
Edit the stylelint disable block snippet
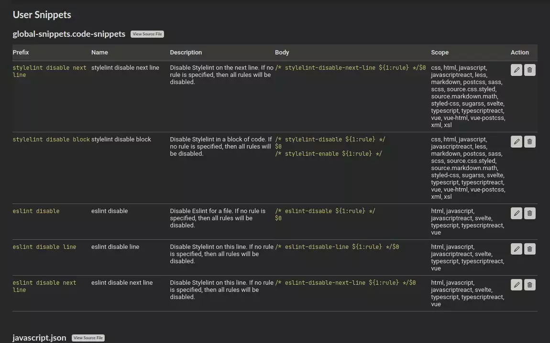pos(517,141)
